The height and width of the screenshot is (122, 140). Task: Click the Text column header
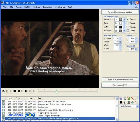pos(40,98)
